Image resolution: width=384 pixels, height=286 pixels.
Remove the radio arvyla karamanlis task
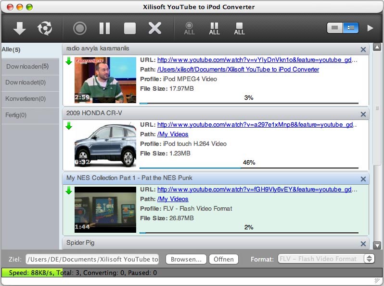[363, 49]
